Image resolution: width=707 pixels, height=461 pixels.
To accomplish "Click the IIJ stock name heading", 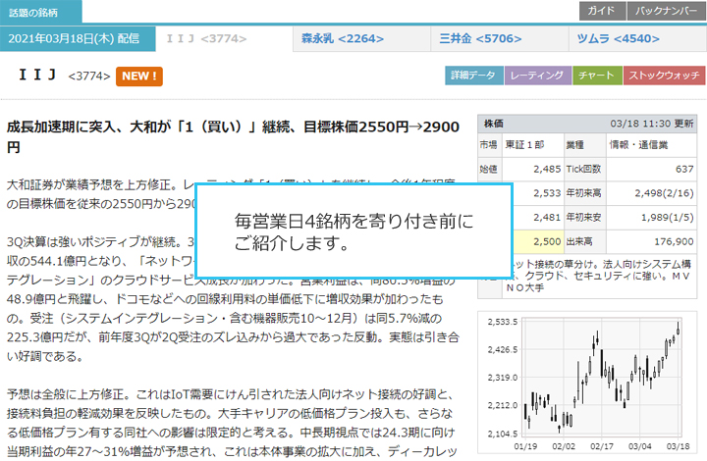I will click(37, 75).
